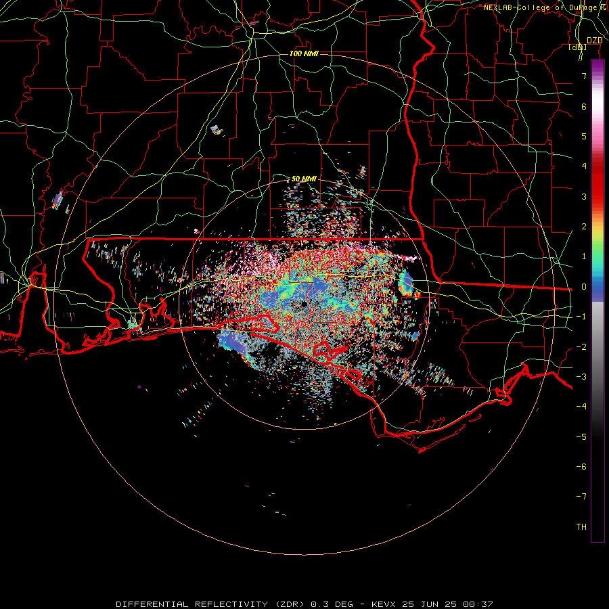Select the 2 tick on color scale
Image resolution: width=609 pixels, height=609 pixels.
584,227
